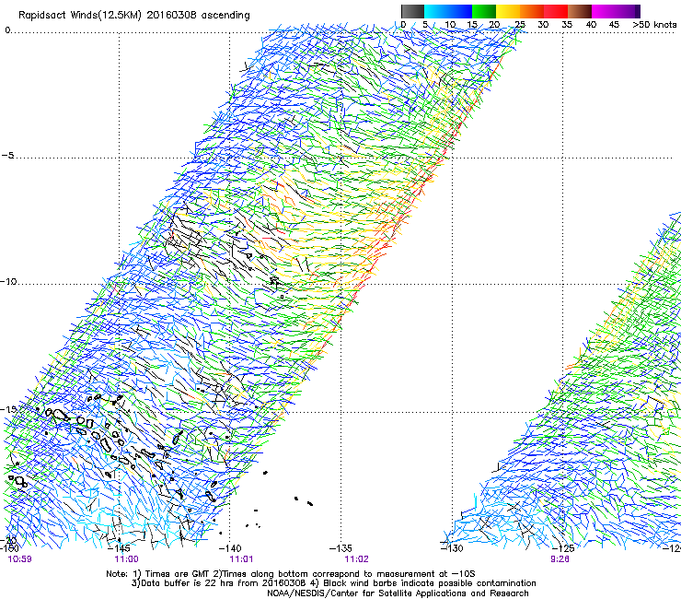This screenshot has height=599, width=681.
Task: Click the purple time stamp '11:02'
Action: [x=356, y=559]
